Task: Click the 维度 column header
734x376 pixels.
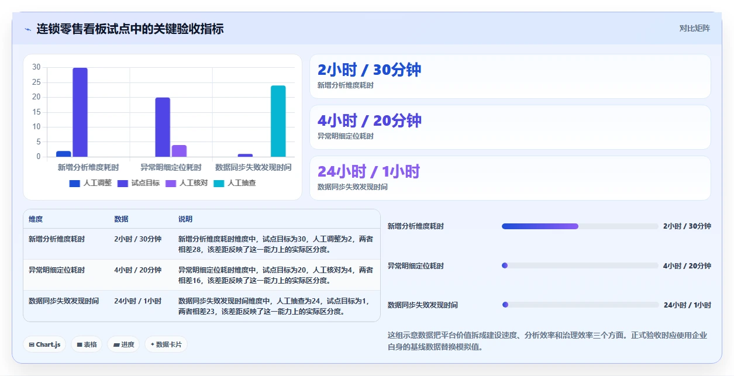Action: pos(36,219)
